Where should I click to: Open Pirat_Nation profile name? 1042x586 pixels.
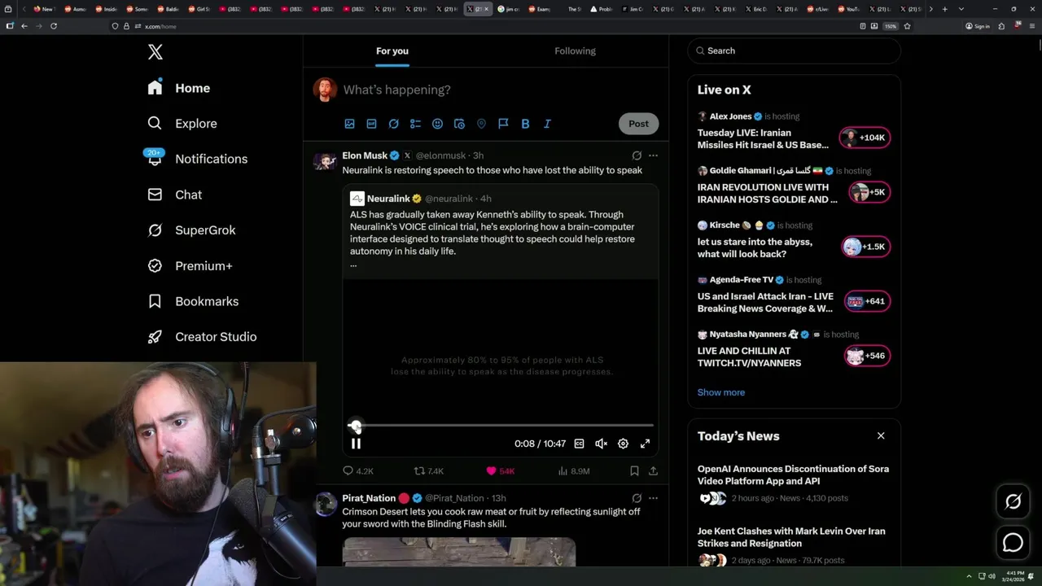click(x=369, y=498)
